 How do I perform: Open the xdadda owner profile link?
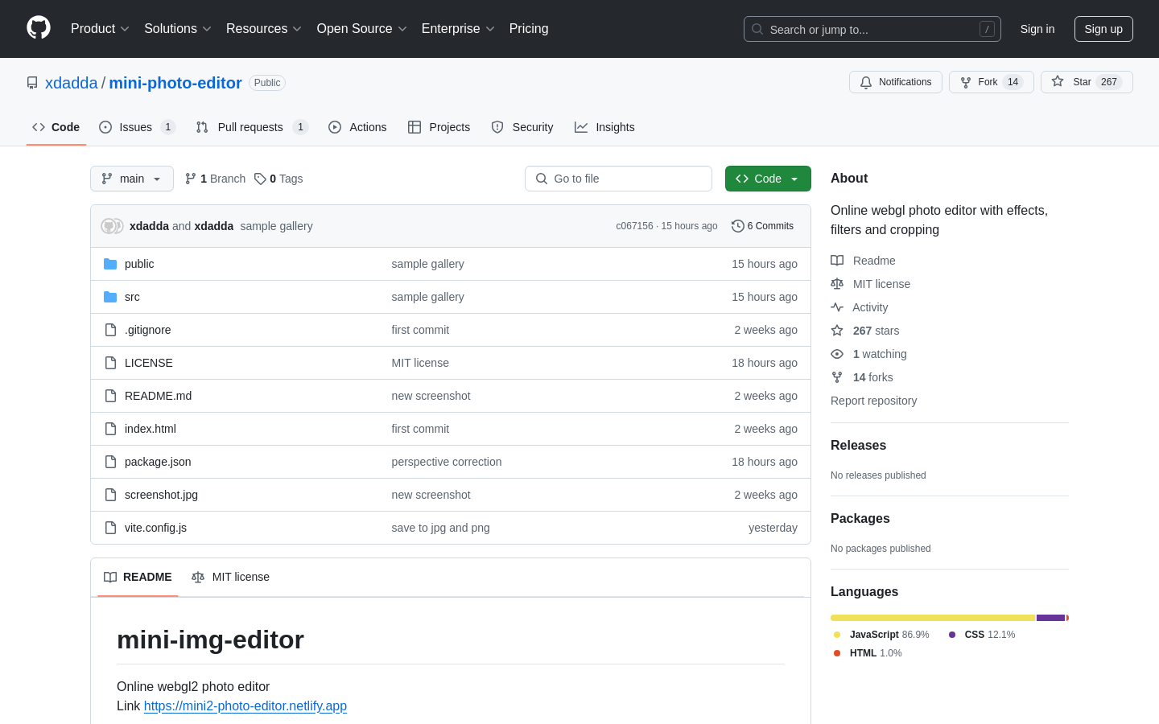point(72,83)
